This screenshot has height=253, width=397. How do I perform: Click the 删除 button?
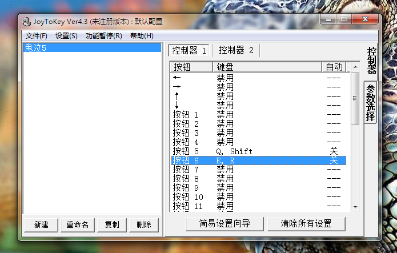click(x=144, y=224)
